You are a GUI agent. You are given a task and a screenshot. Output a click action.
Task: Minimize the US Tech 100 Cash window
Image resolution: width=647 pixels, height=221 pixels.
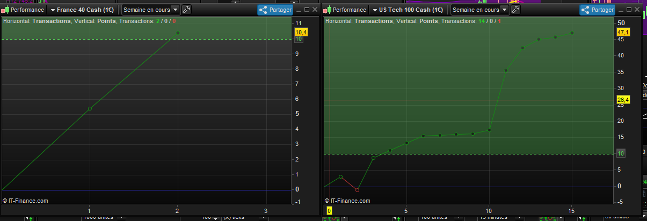[621, 10]
